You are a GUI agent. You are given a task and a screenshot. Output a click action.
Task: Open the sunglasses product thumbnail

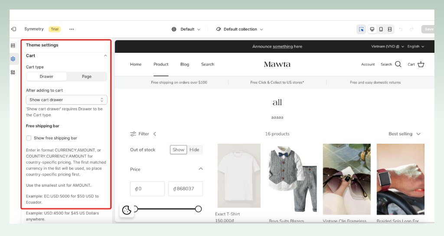[x=346, y=179]
